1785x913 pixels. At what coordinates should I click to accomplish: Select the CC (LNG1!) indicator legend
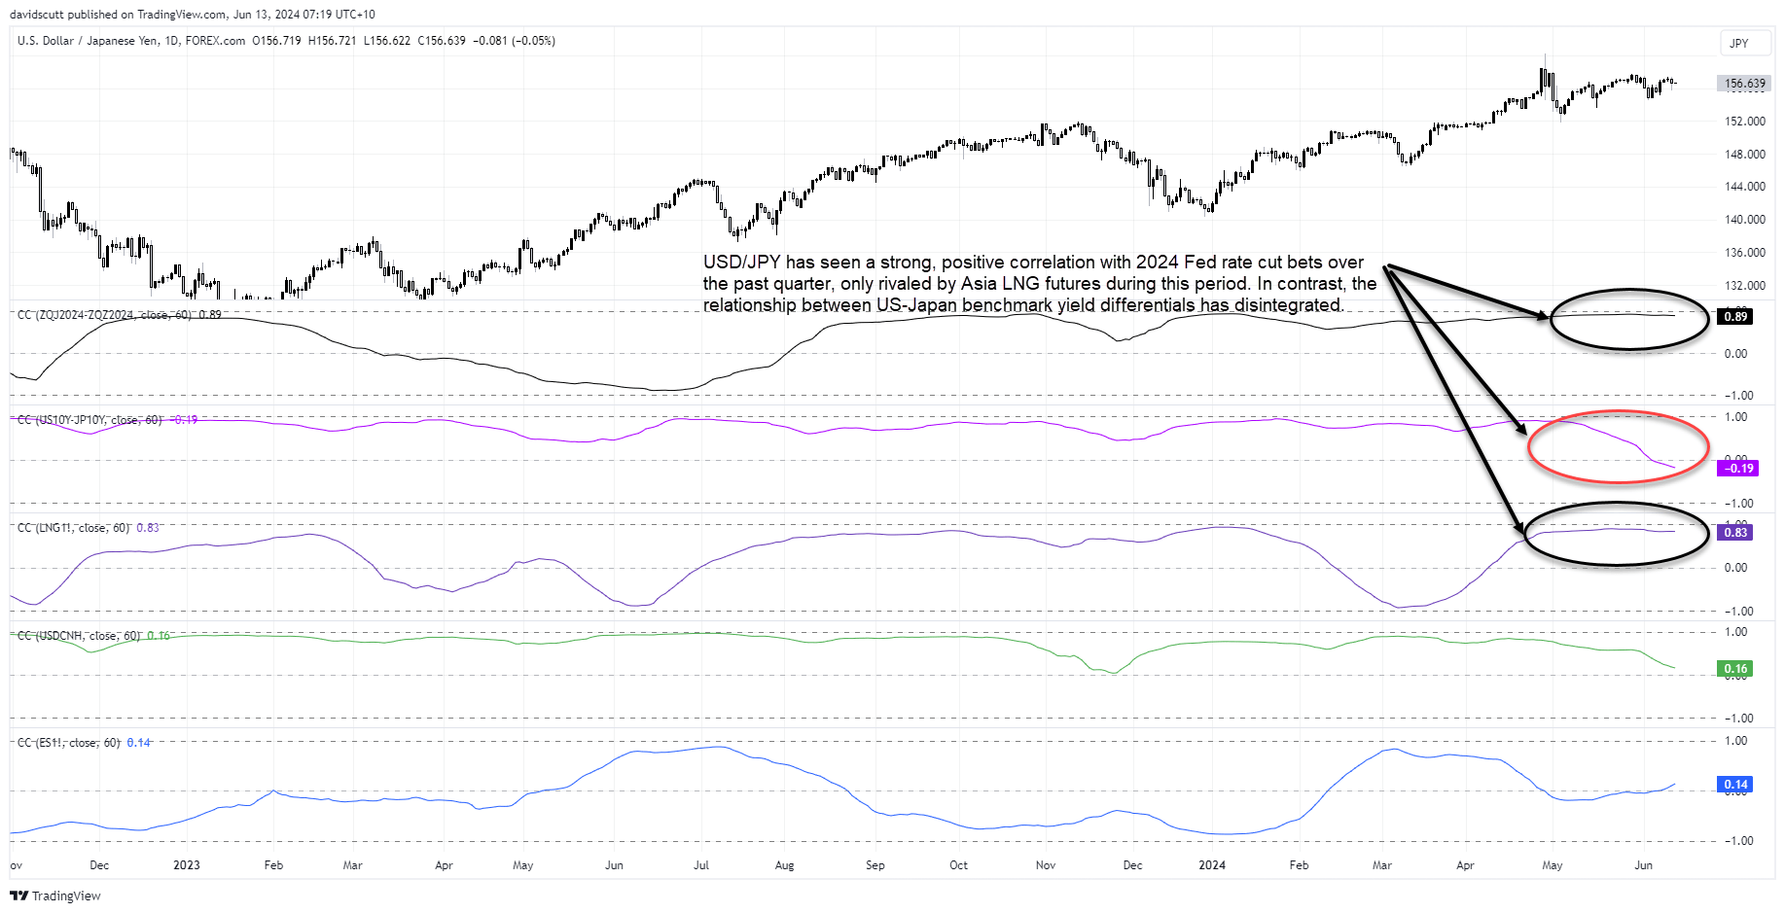(x=74, y=528)
